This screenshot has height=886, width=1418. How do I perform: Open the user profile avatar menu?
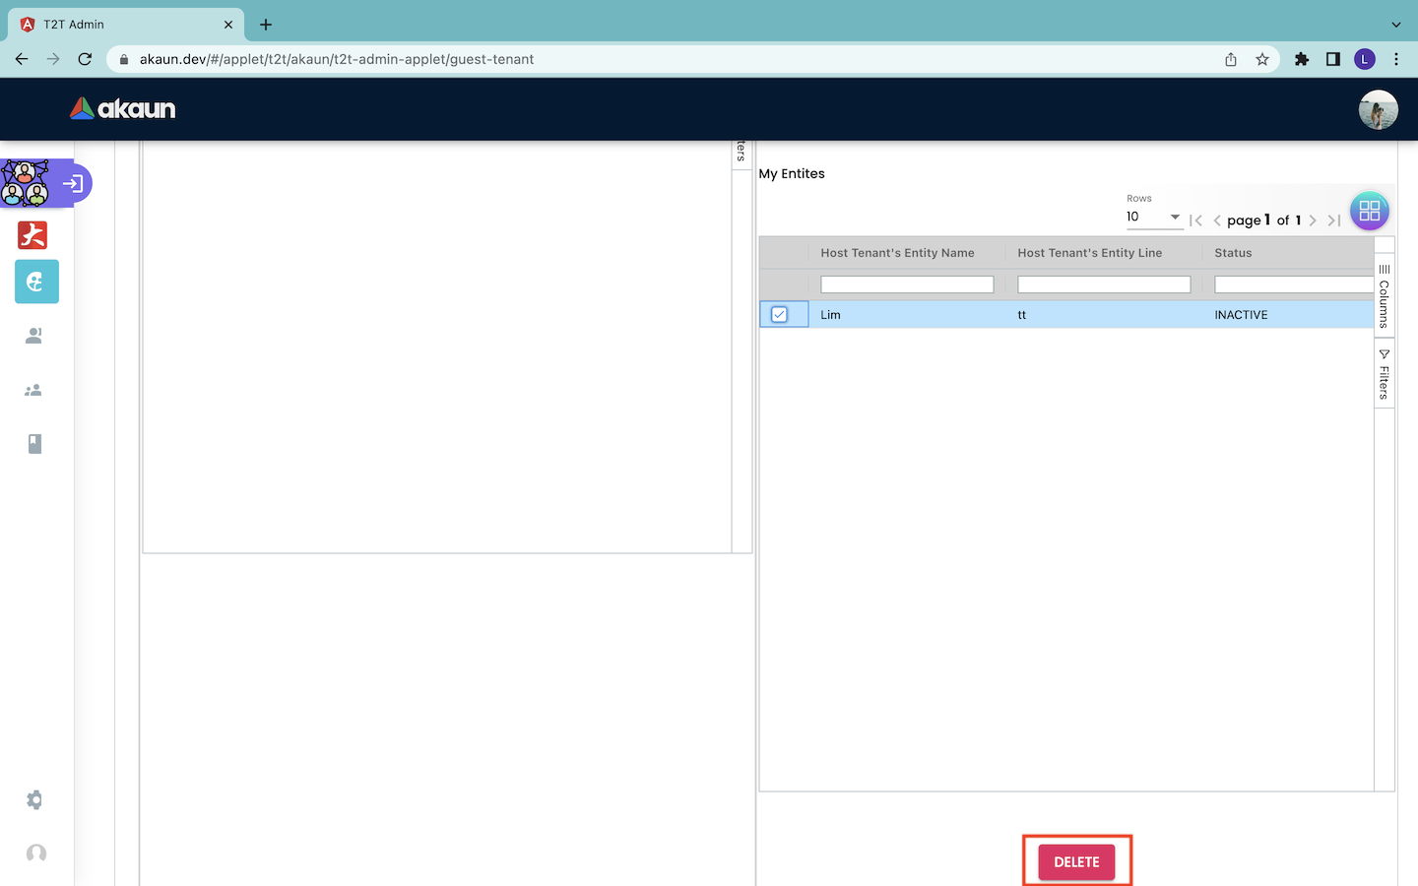pyautogui.click(x=1378, y=109)
